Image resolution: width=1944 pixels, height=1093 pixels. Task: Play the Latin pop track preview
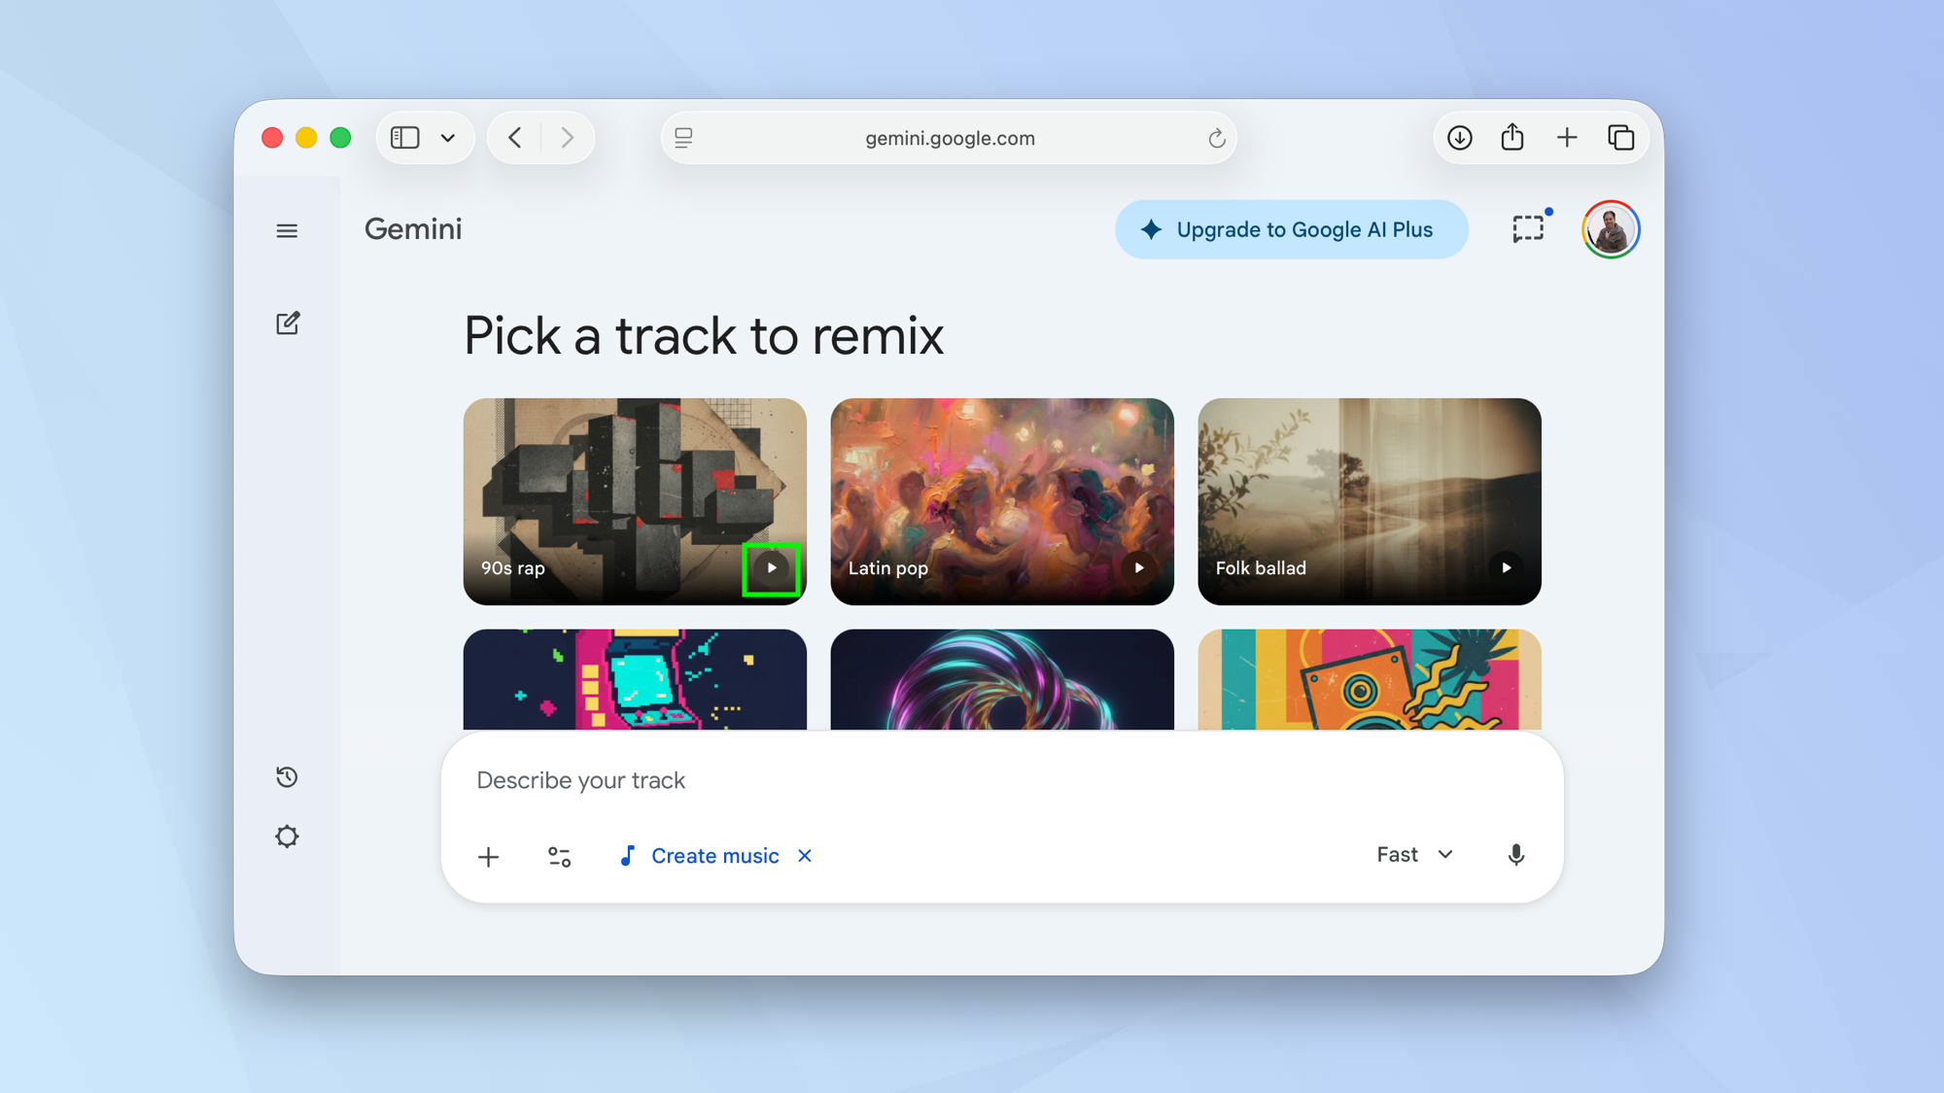[1139, 568]
